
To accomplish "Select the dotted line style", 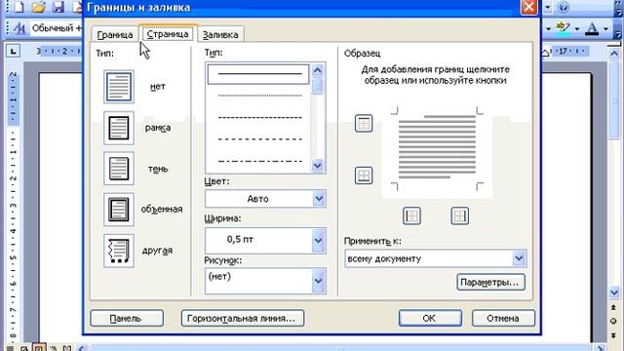I will (x=260, y=96).
